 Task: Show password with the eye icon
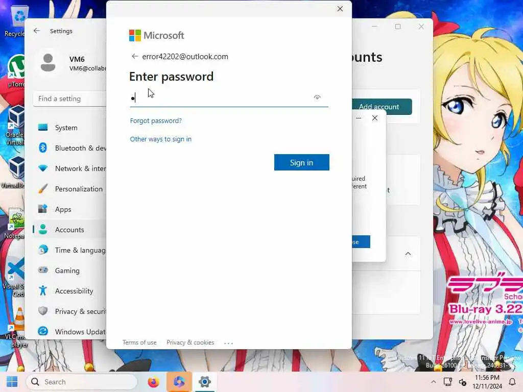pyautogui.click(x=317, y=97)
